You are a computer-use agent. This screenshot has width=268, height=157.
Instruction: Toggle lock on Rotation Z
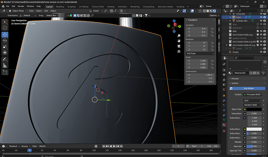(212, 49)
